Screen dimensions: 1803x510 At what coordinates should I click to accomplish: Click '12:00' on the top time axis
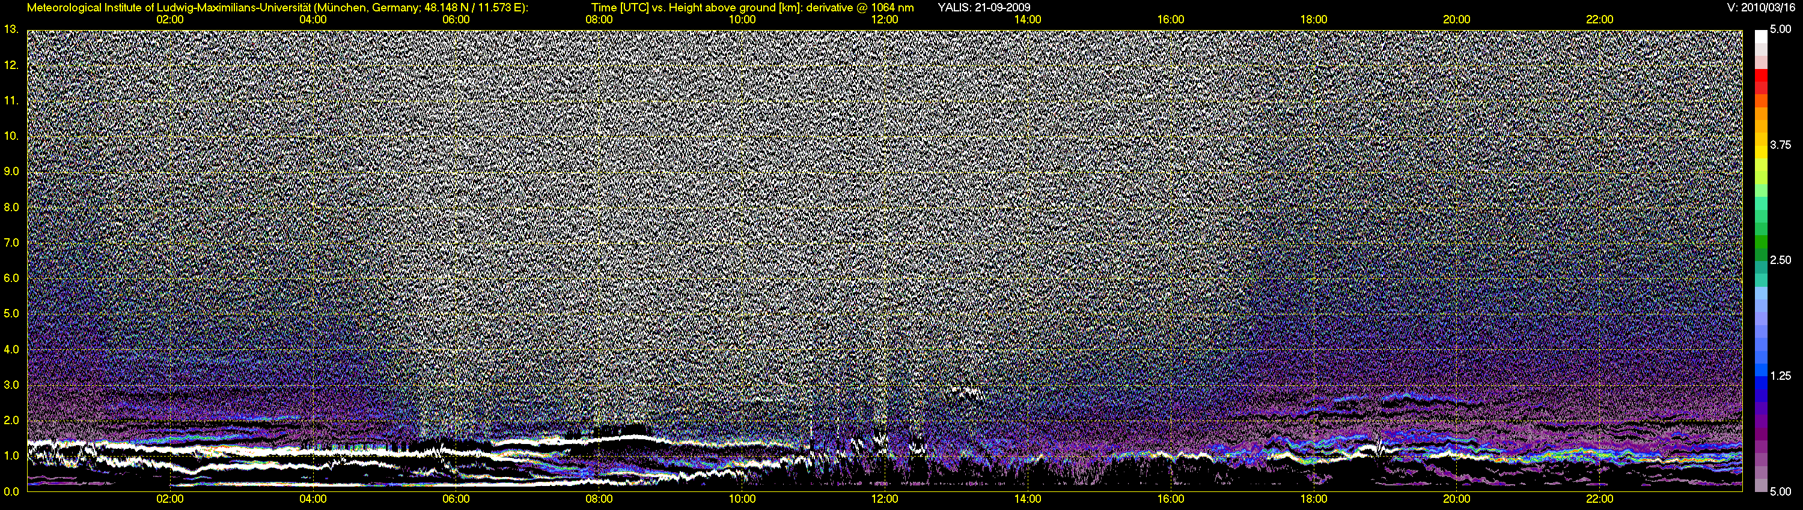885,20
